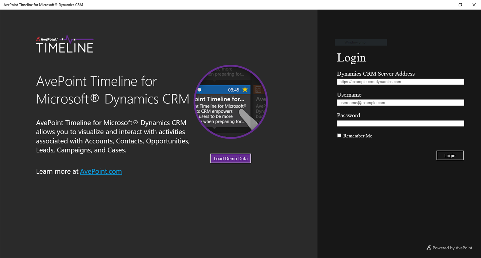Click the AvePoint Timeline logo

click(x=65, y=44)
